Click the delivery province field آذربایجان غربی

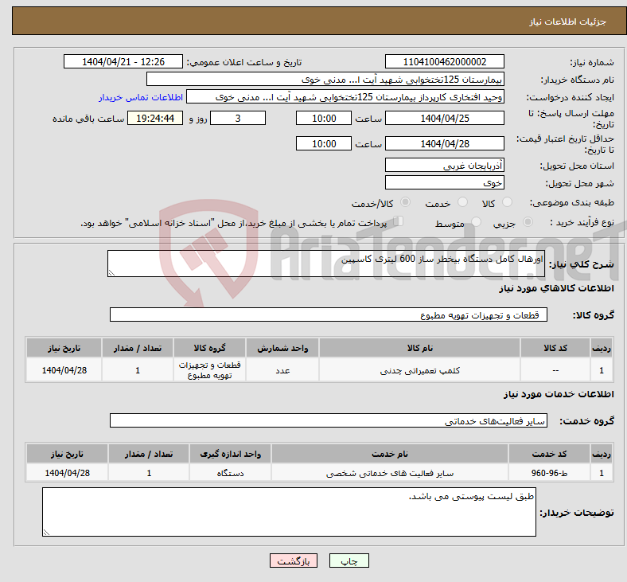(444, 165)
